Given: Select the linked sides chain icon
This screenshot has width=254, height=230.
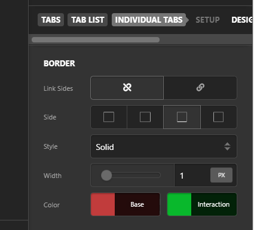Looking at the screenshot, I should pyautogui.click(x=200, y=88).
